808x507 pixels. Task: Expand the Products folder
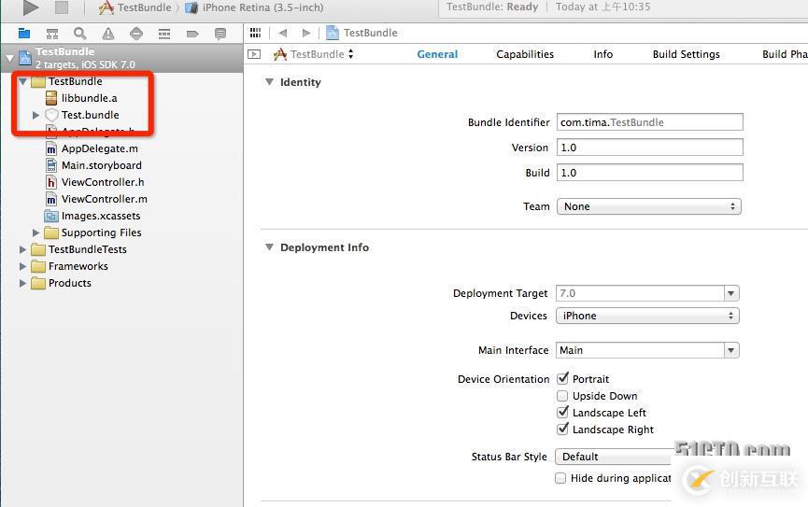(22, 284)
